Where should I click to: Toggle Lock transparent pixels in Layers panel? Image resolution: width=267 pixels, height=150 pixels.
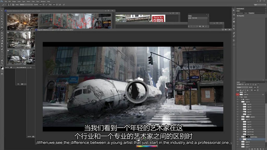pos(241,90)
